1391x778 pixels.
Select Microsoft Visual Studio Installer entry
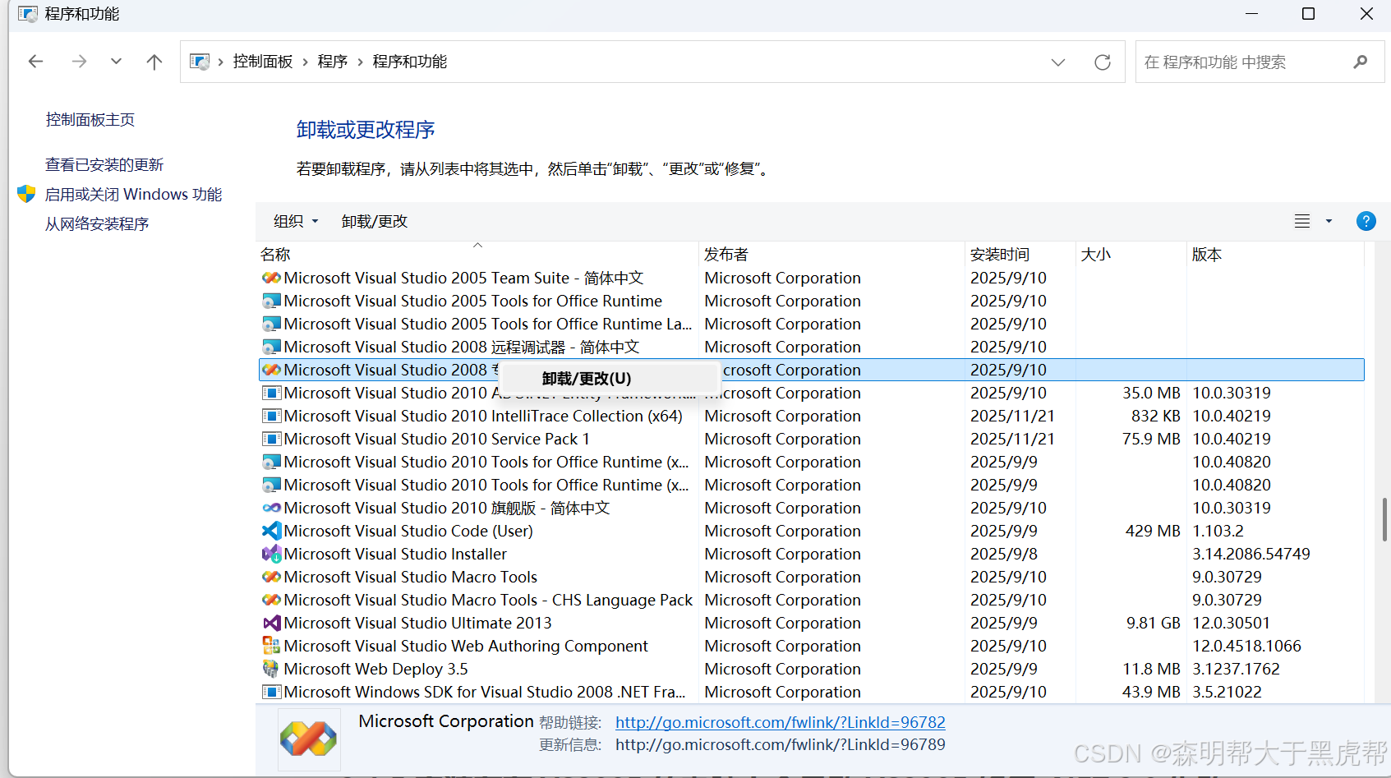pyautogui.click(x=395, y=554)
